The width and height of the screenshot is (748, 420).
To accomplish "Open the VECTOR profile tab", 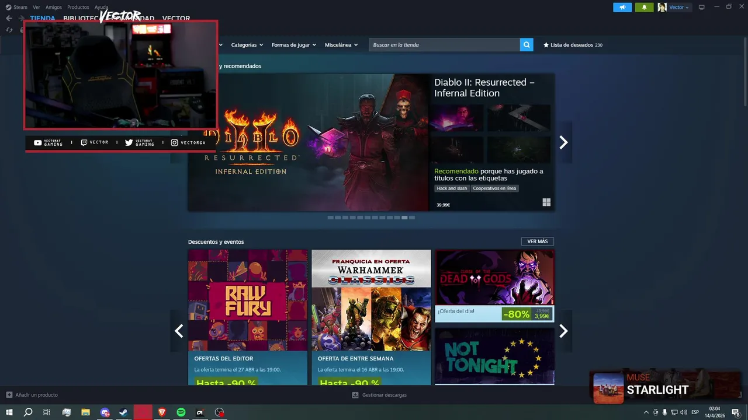I will pos(176,19).
